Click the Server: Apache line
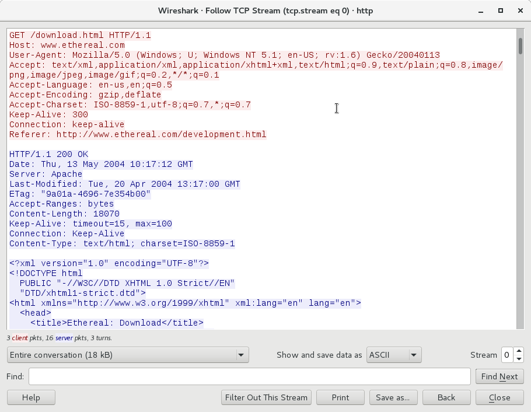The image size is (531, 412). 46,174
